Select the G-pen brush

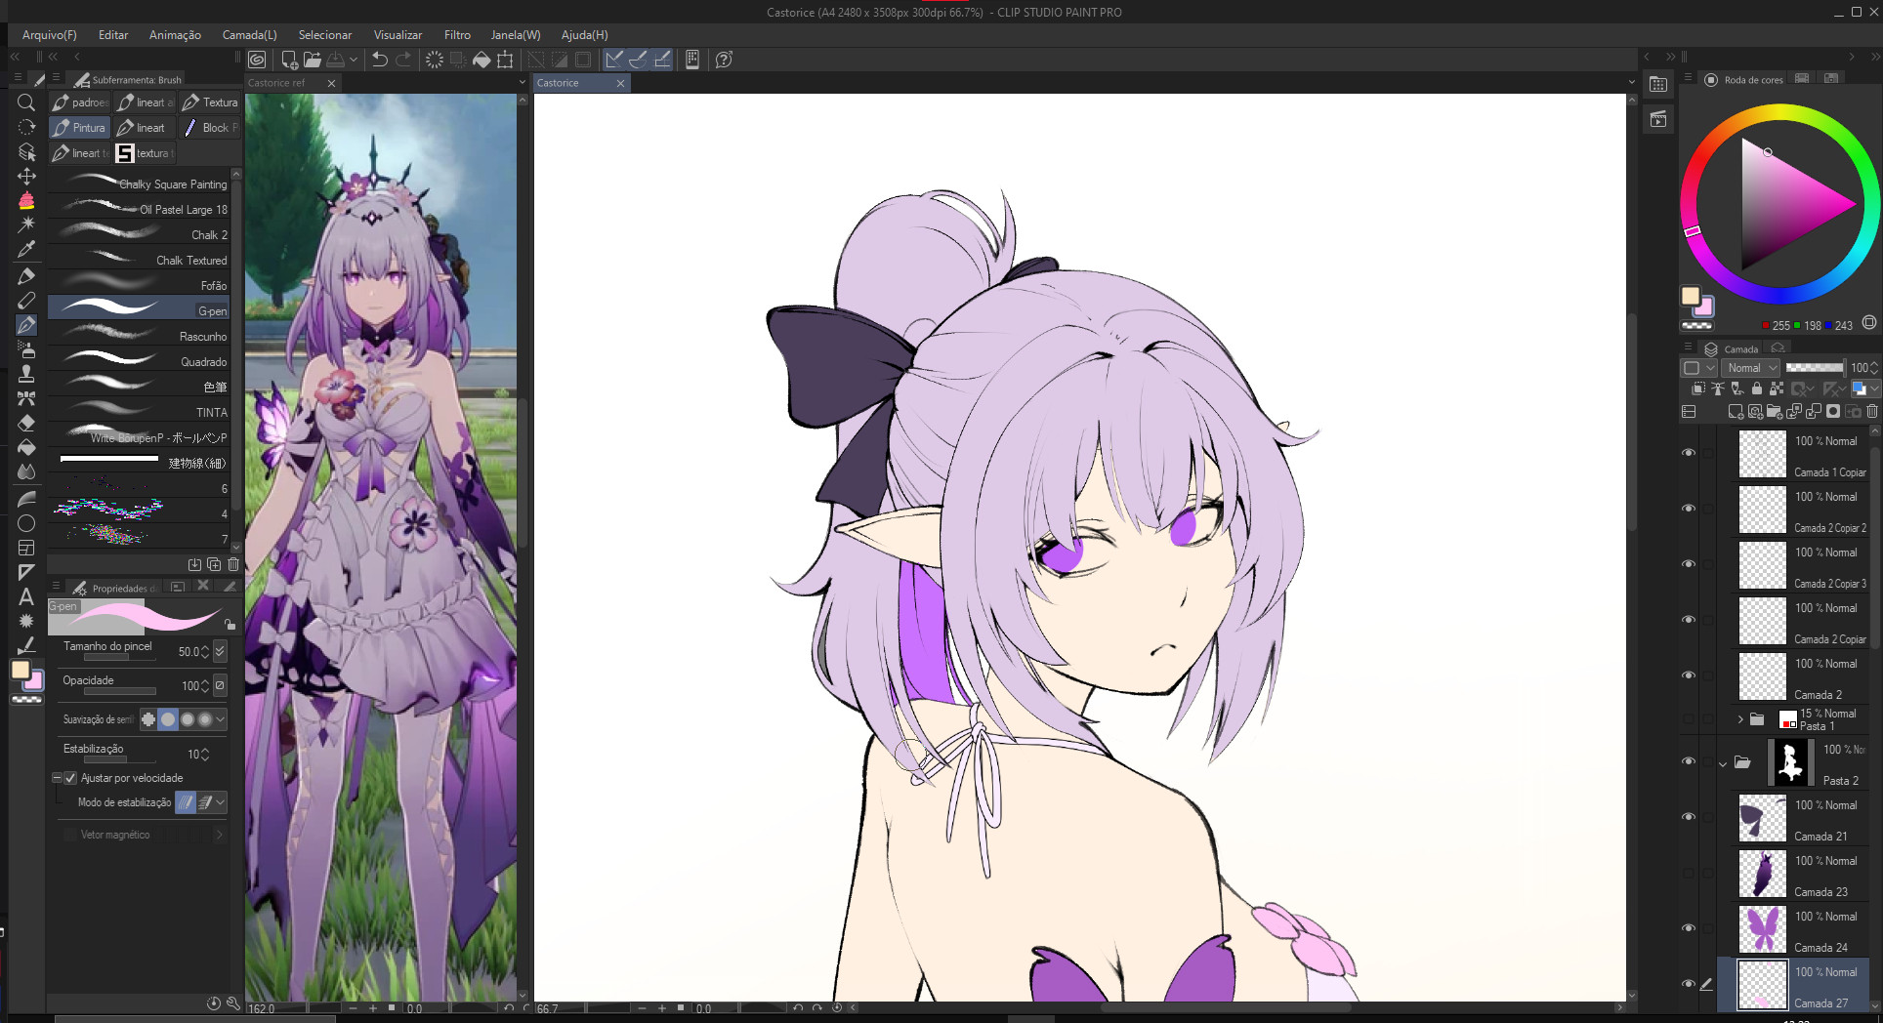(x=139, y=309)
